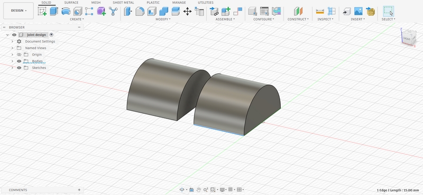Click the Orbit navigation icon

[182, 190]
